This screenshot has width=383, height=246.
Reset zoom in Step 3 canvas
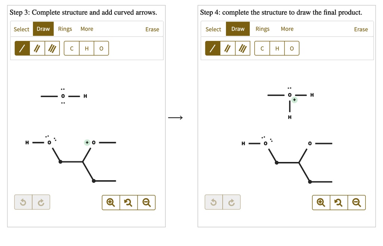129,202
